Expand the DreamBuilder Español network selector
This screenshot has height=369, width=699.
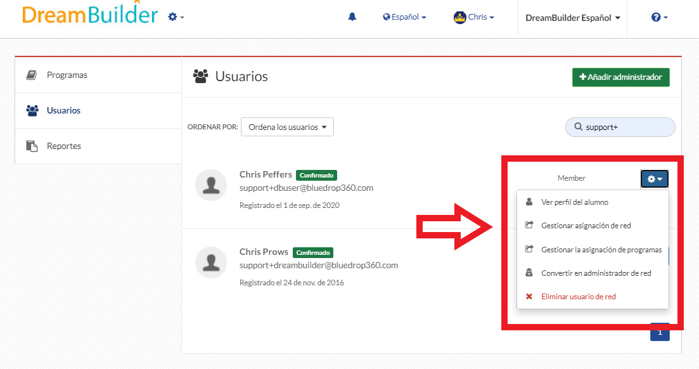point(572,18)
